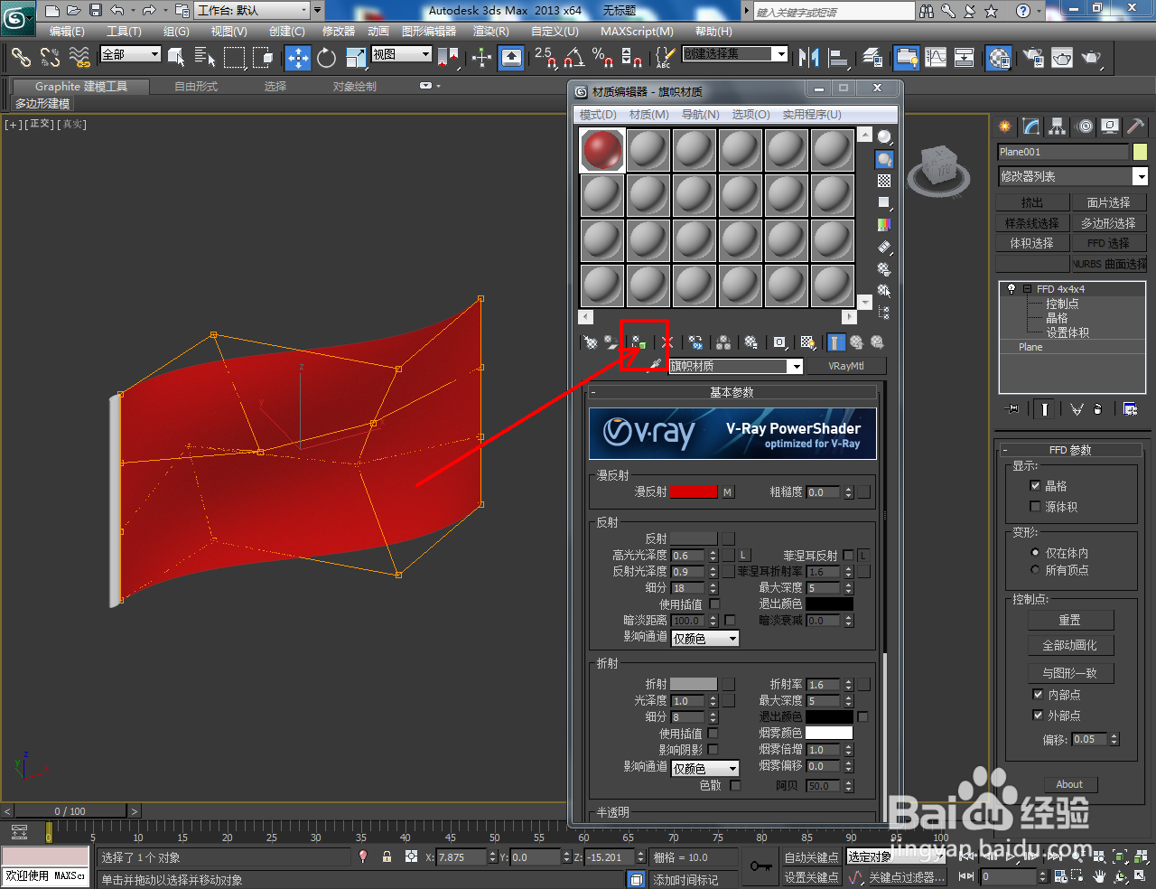
Task: Open refraction 影响通道 仅颜色 dropdown
Action: [705, 768]
